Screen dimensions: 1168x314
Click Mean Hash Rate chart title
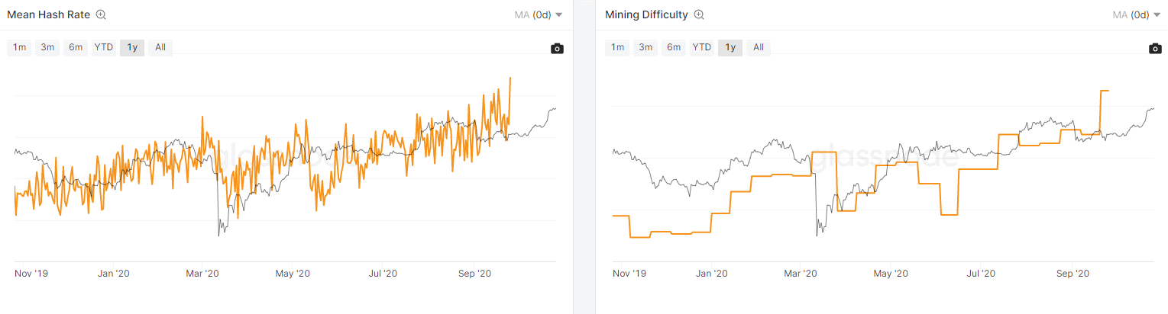(49, 14)
